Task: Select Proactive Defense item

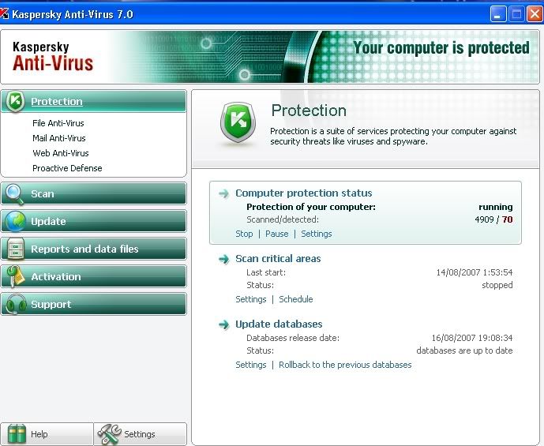Action: point(67,168)
